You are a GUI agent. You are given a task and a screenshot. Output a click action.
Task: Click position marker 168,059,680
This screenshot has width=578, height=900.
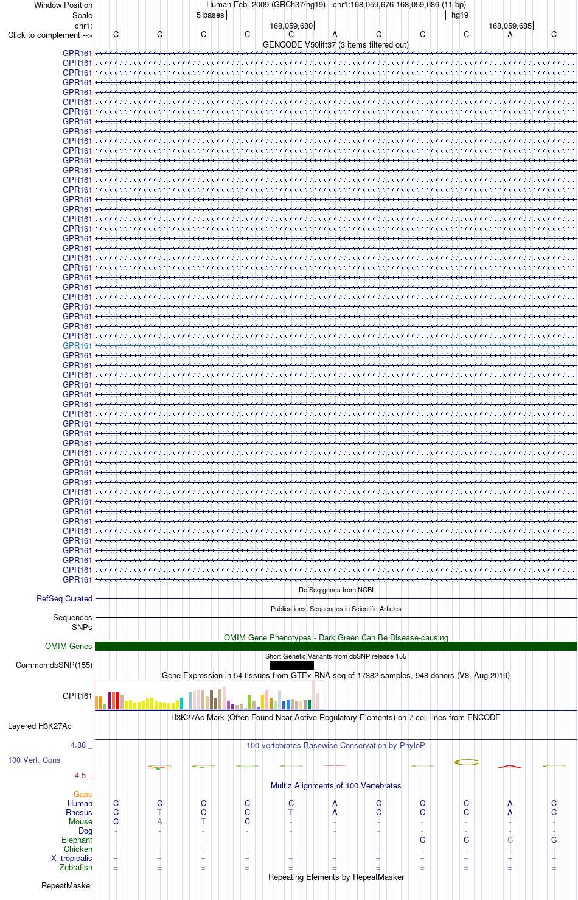pos(291,26)
